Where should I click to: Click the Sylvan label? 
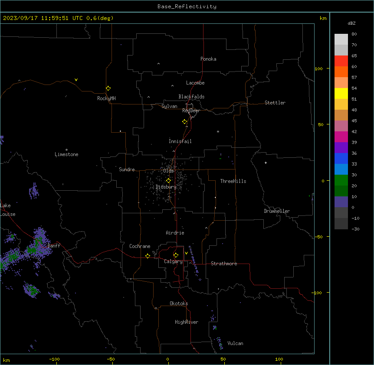click(x=169, y=106)
